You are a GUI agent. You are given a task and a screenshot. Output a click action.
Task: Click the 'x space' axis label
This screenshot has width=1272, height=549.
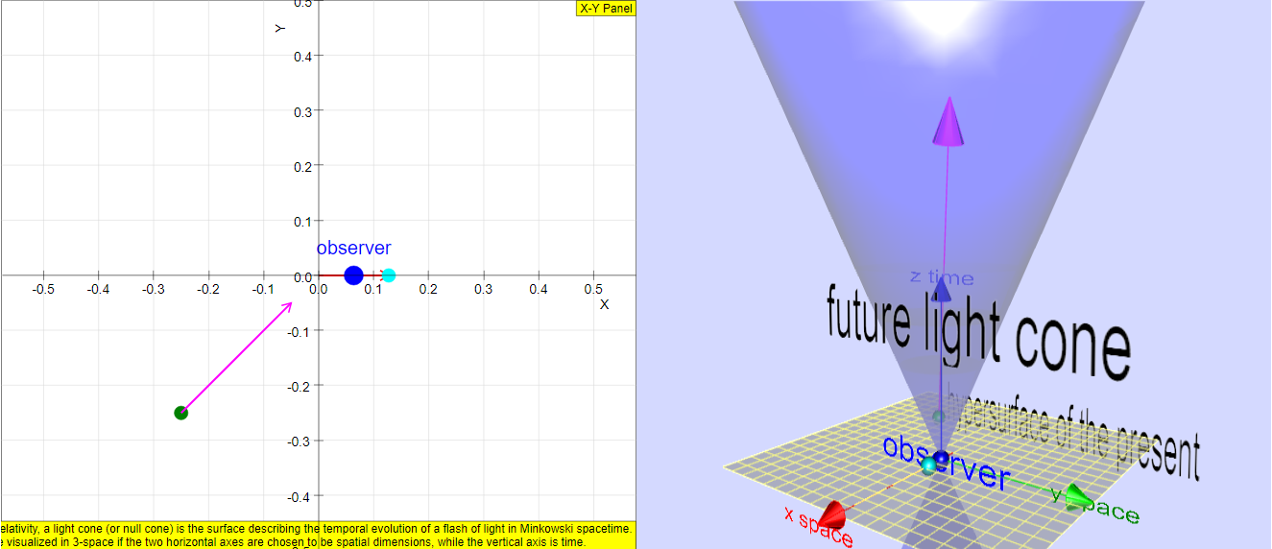click(818, 527)
